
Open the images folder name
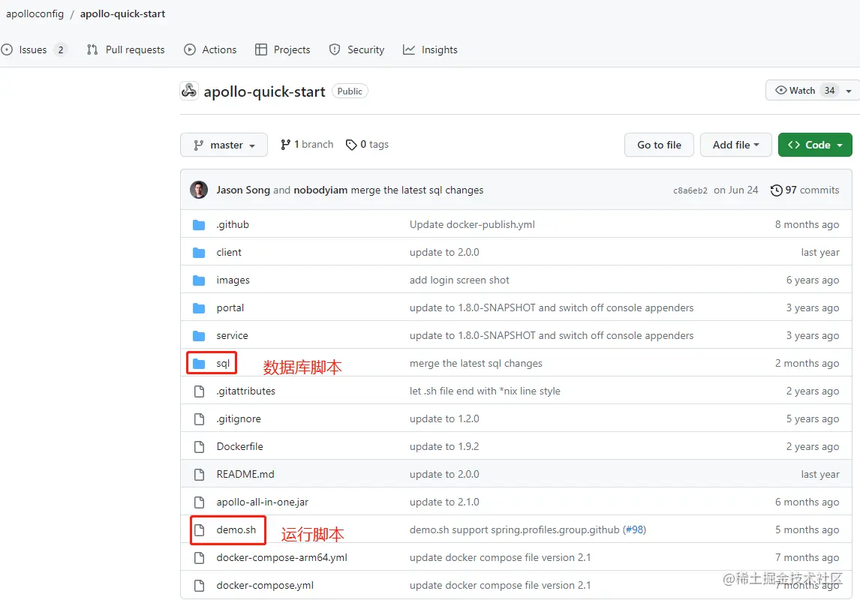(233, 280)
